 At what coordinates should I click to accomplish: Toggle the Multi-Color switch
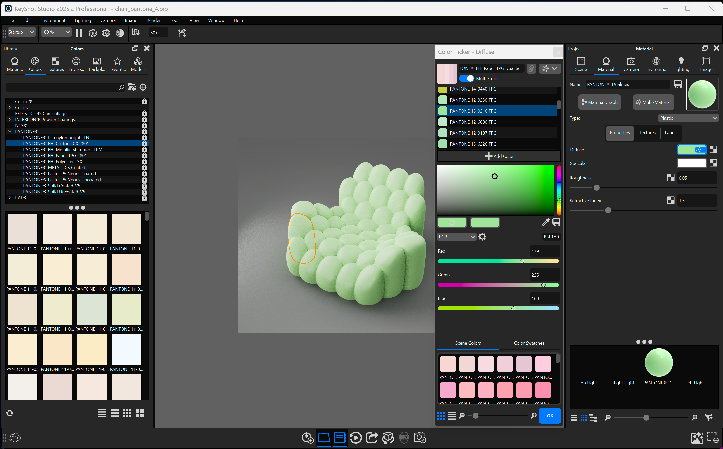click(x=467, y=79)
